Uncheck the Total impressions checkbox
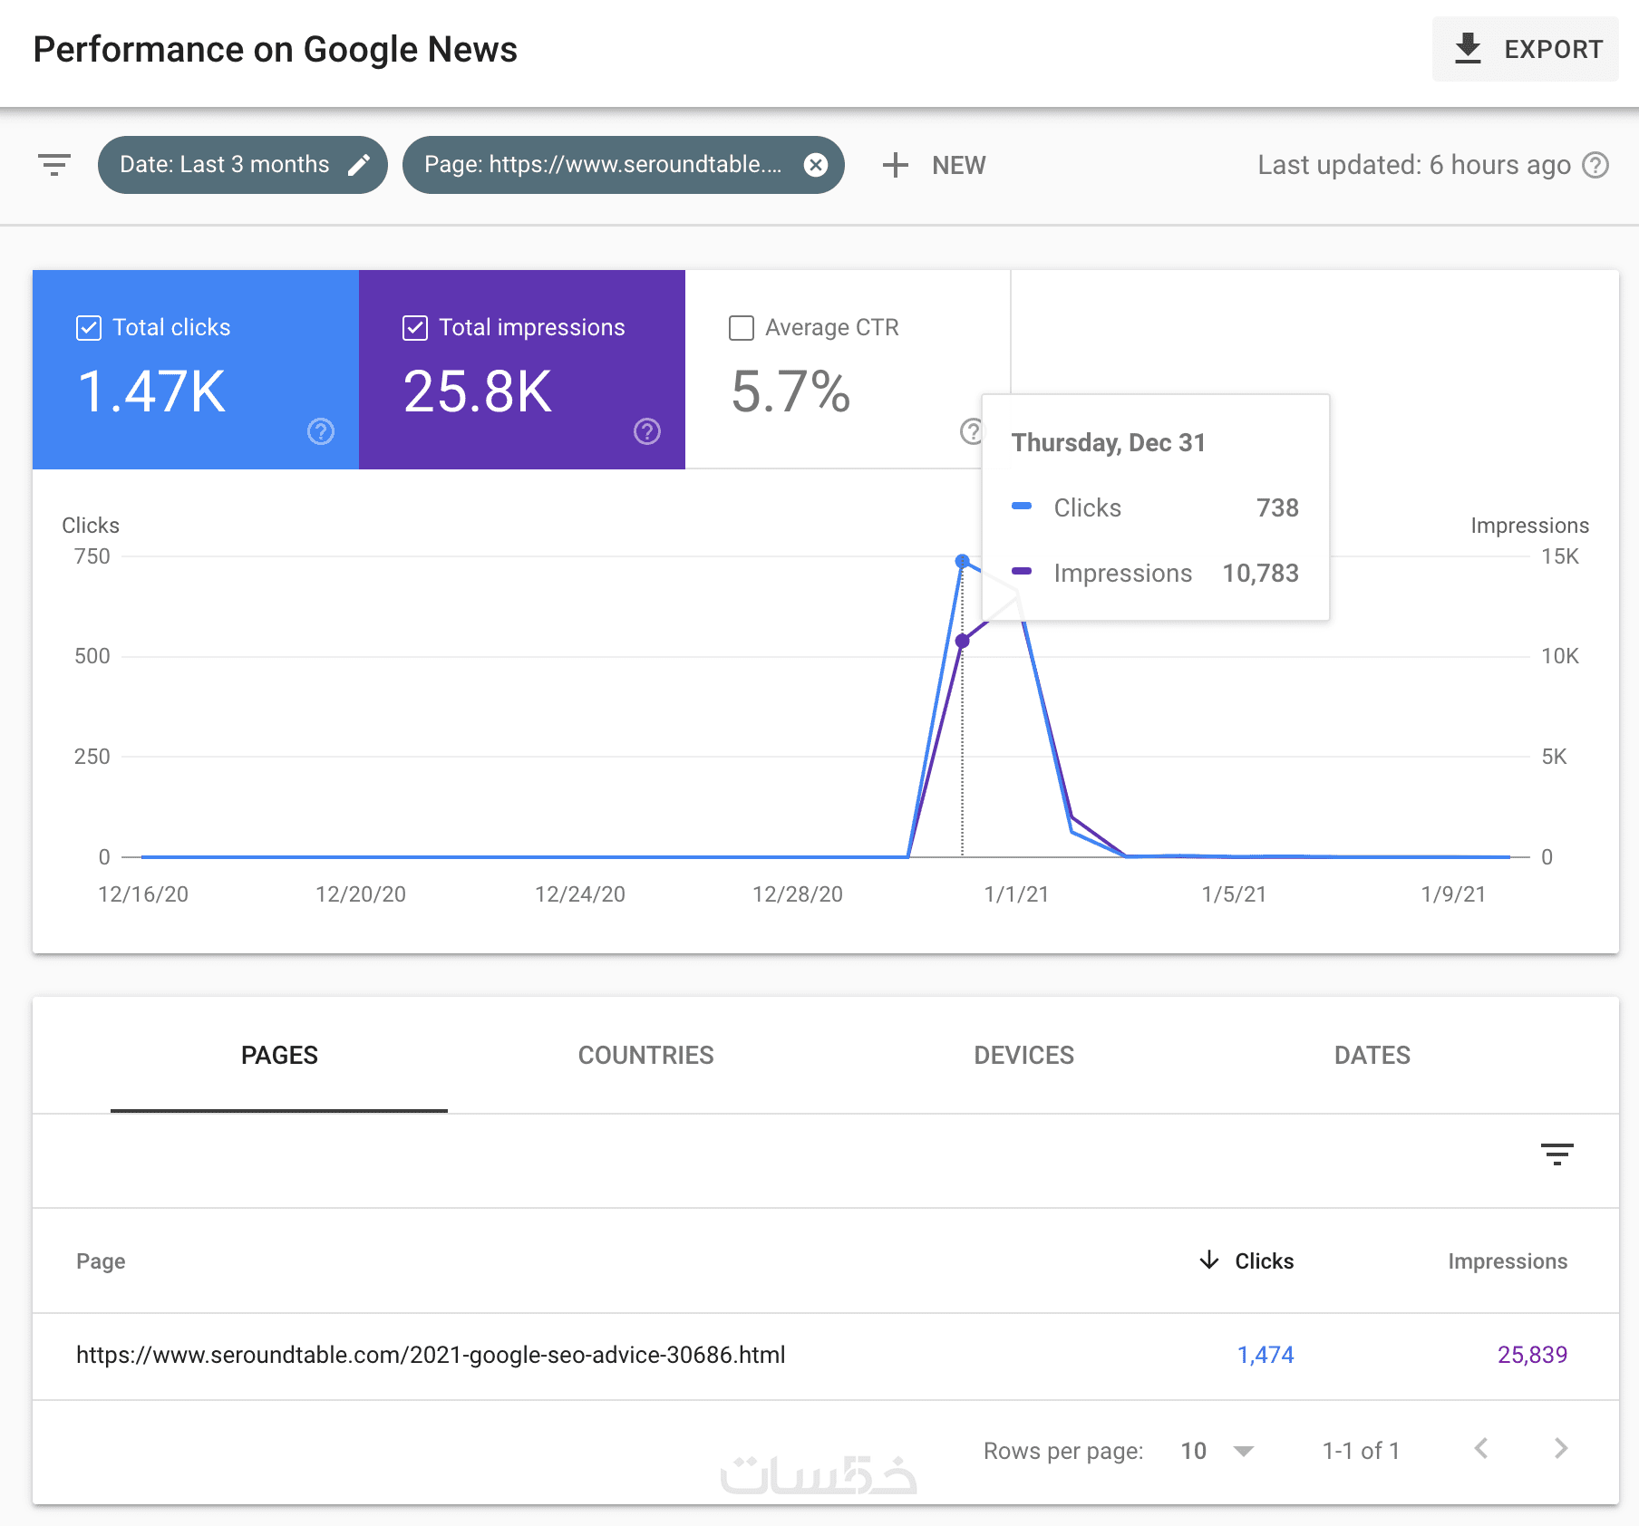Image resolution: width=1639 pixels, height=1526 pixels. click(415, 327)
